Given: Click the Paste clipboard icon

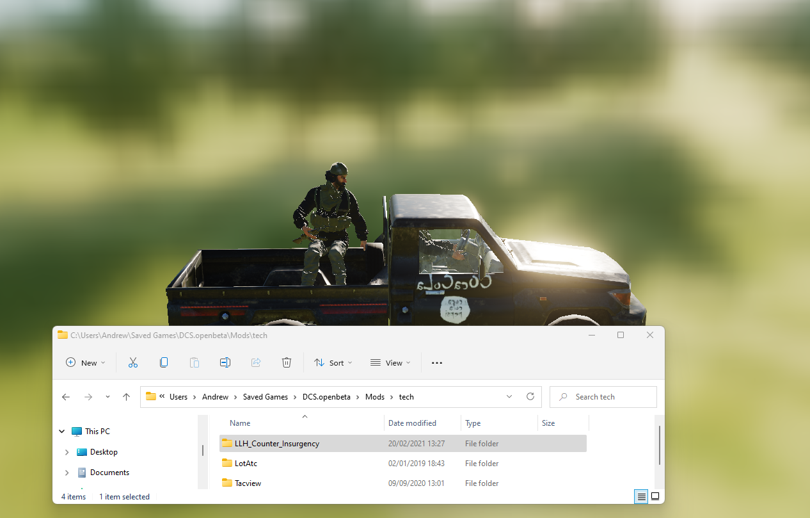Looking at the screenshot, I should pos(195,362).
